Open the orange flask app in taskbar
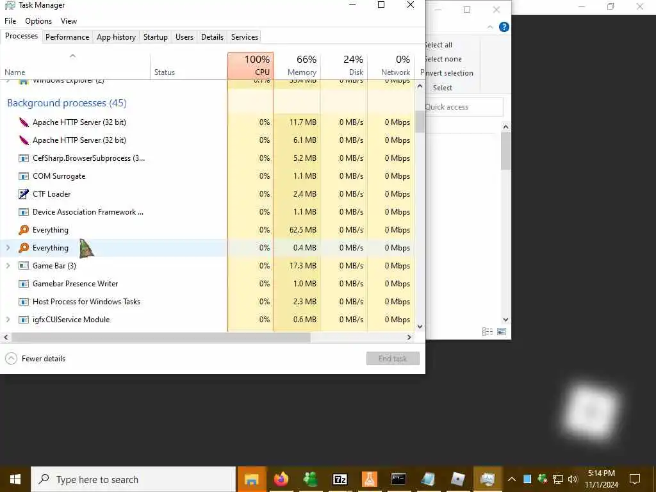The image size is (656, 492). (x=369, y=479)
